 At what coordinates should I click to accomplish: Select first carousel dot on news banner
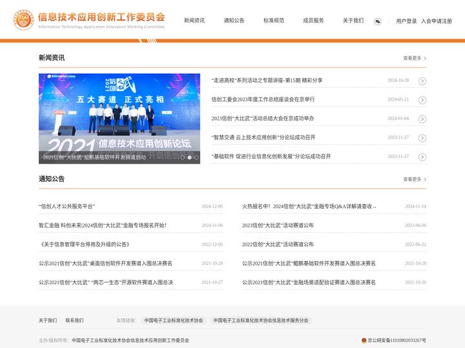click(x=182, y=157)
